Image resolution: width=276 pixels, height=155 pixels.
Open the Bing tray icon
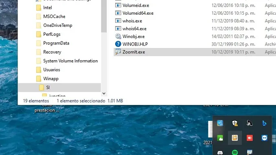click(264, 123)
